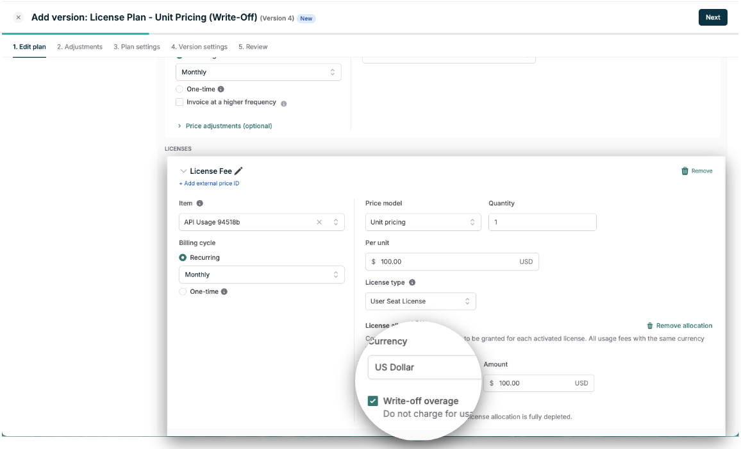The width and height of the screenshot is (741, 449).
Task: Open Version settings step
Action: (199, 47)
